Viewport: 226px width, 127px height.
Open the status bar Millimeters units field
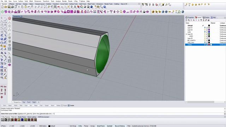[x=43, y=126]
